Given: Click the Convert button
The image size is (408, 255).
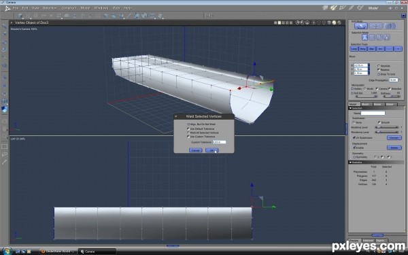Looking at the screenshot, I should point(394,137).
